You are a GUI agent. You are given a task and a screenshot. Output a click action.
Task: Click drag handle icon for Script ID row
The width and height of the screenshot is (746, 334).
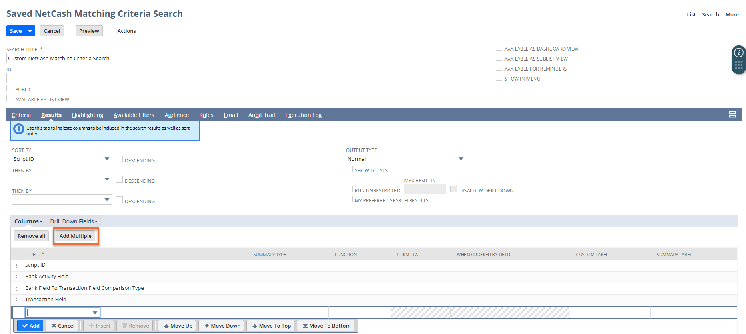point(17,265)
